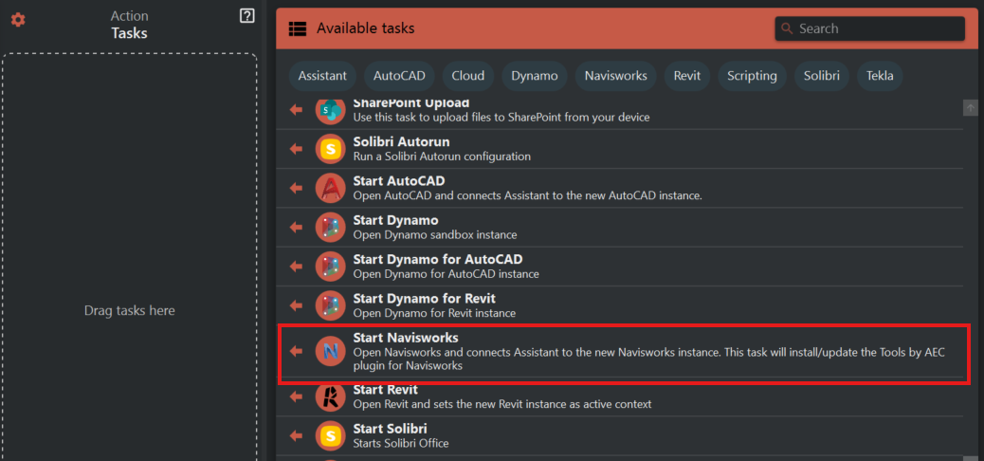Add Start Revit with its arrow

tap(296, 396)
